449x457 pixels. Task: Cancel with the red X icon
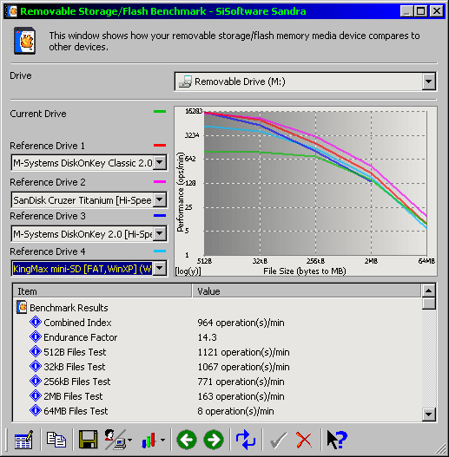(x=304, y=440)
